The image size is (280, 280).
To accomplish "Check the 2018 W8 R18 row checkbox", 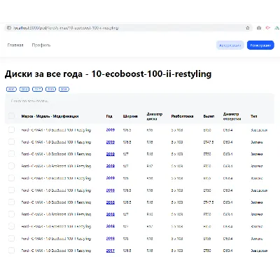I will pyautogui.click(x=11, y=239).
